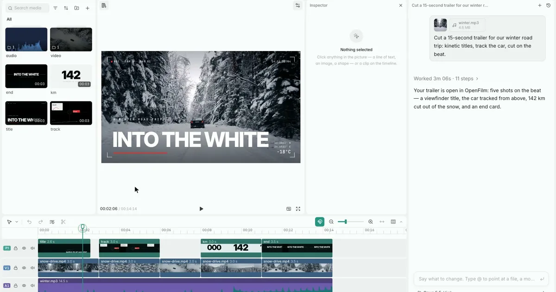This screenshot has height=292, width=556.
Task: Toggle captions icon in timeline toolbar
Action: click(393, 222)
